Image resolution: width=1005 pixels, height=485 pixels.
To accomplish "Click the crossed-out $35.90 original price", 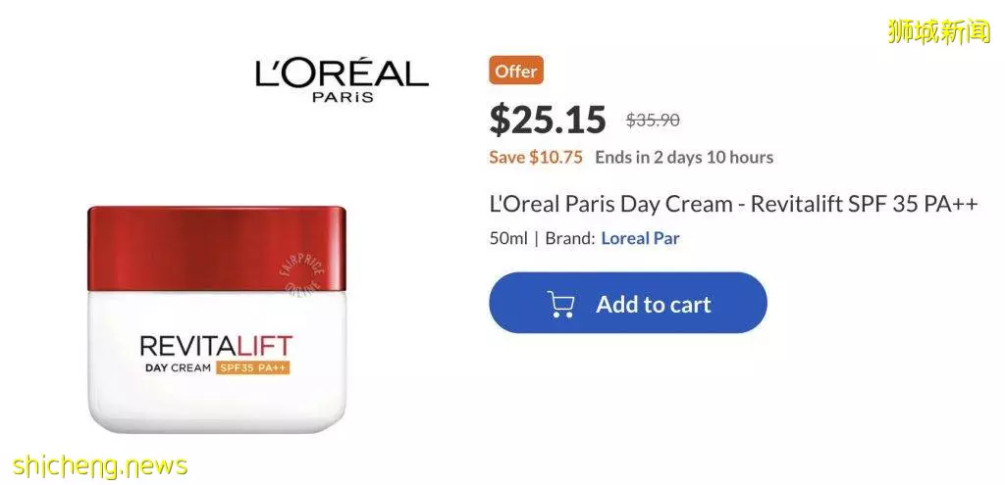I will click(x=653, y=120).
